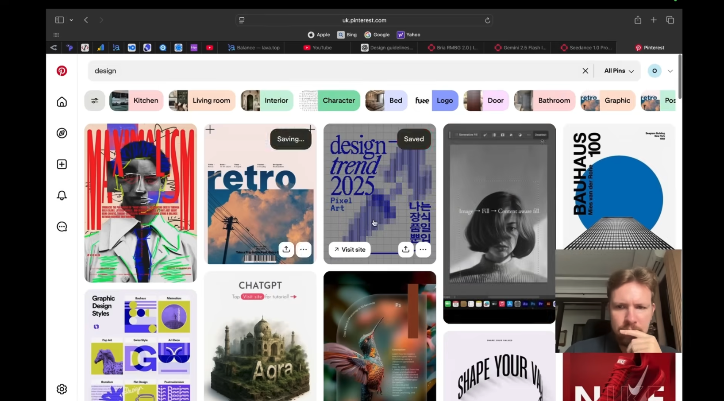
Task: Open settings gear in sidebar
Action: [62, 389]
